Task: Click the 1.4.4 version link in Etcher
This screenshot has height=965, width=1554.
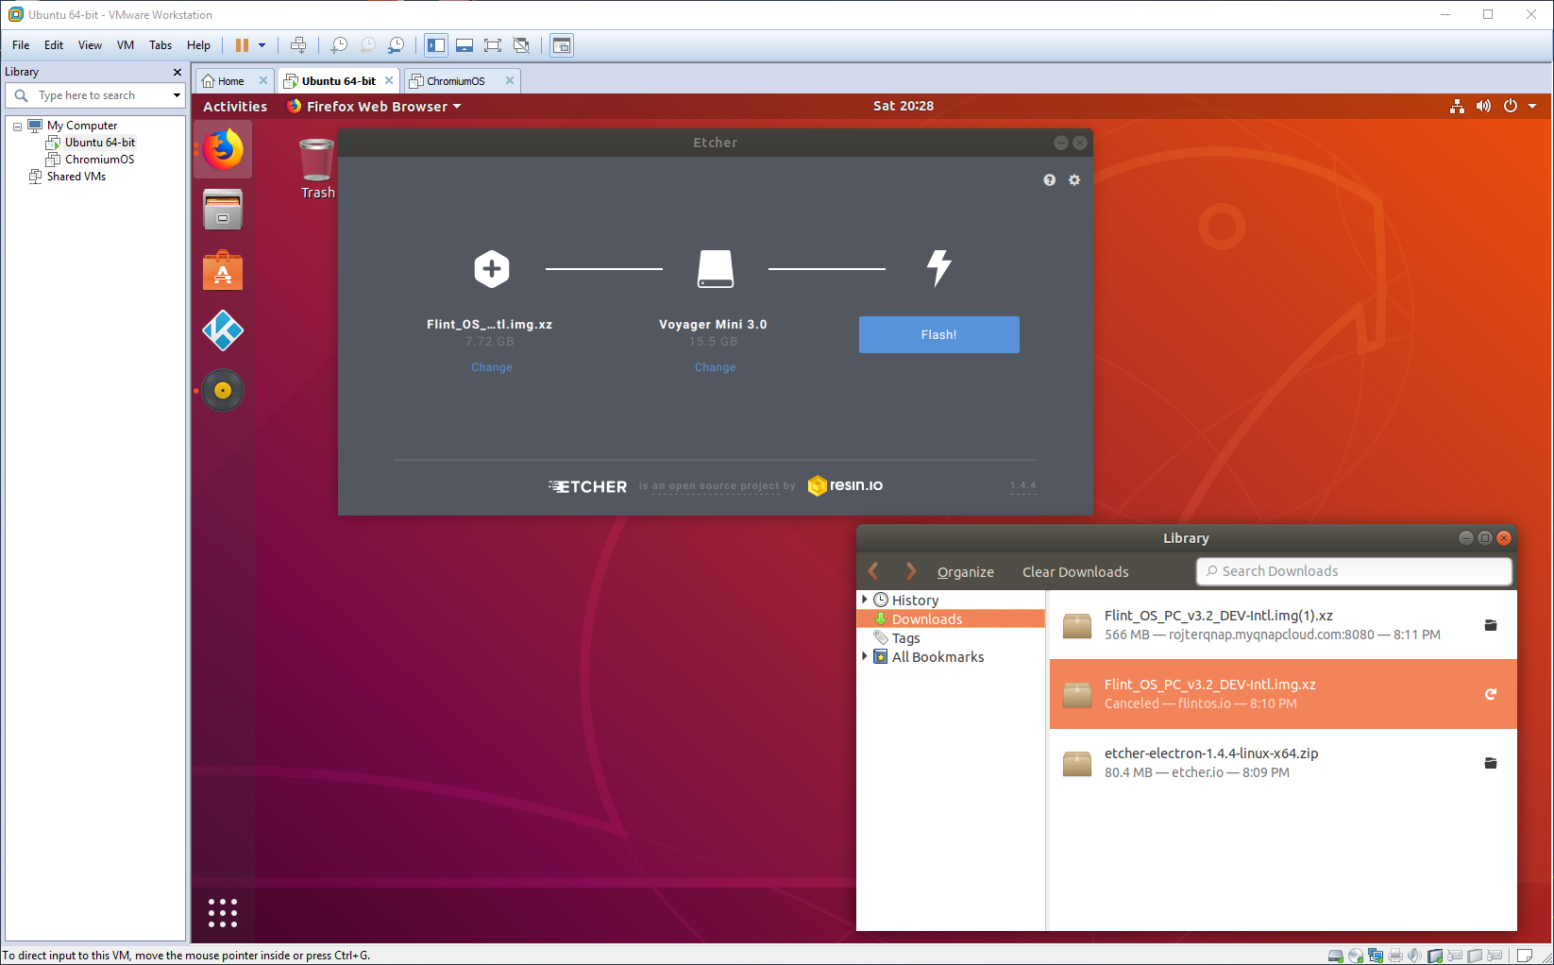Action: tap(1023, 485)
